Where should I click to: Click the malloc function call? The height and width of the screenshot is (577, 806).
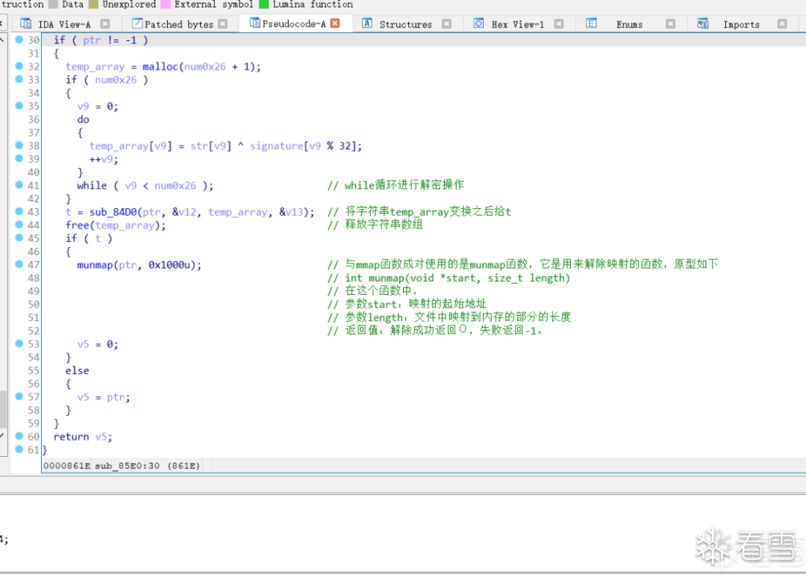coord(160,66)
